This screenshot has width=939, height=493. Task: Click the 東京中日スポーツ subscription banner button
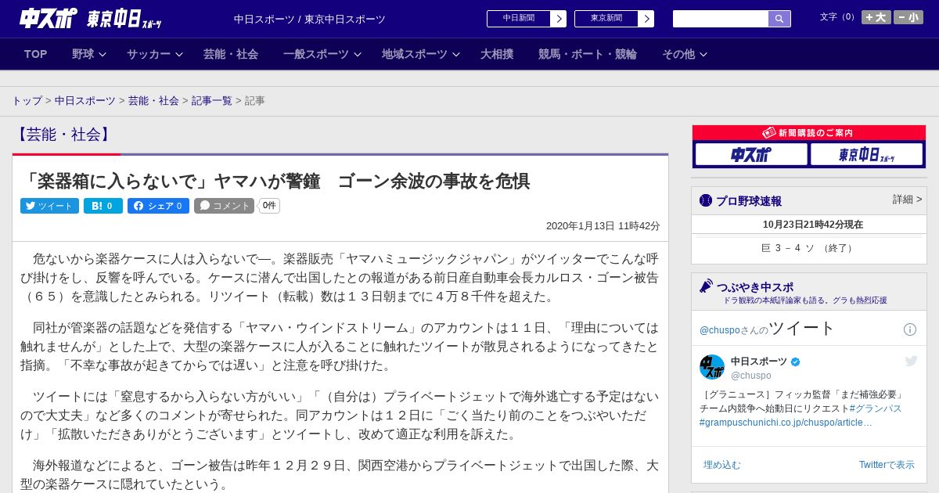tap(866, 154)
